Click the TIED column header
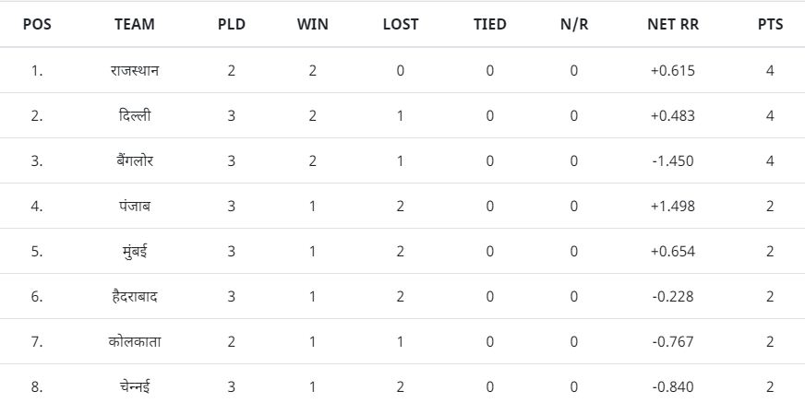This screenshot has width=805, height=403. (x=490, y=24)
